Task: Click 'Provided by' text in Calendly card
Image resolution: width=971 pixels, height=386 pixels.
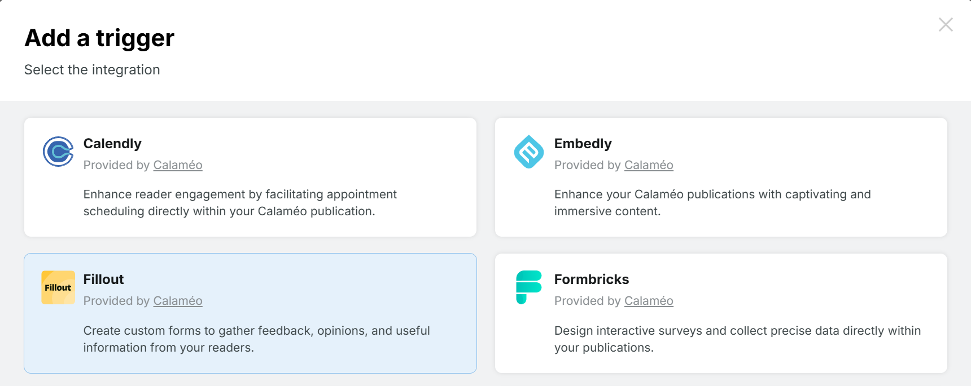Action: click(116, 165)
